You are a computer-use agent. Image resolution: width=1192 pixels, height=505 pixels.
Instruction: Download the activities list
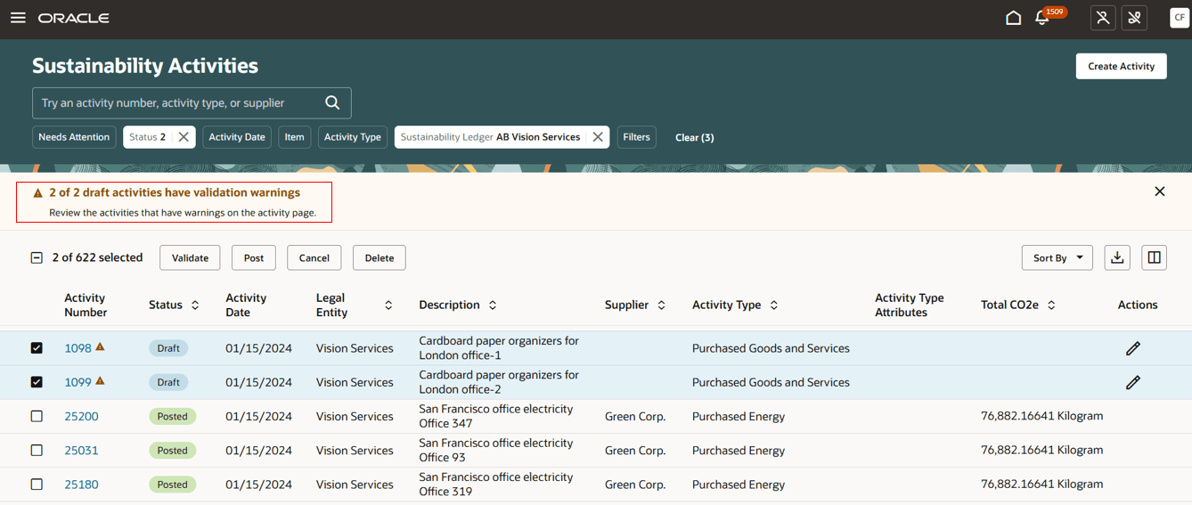(1117, 257)
